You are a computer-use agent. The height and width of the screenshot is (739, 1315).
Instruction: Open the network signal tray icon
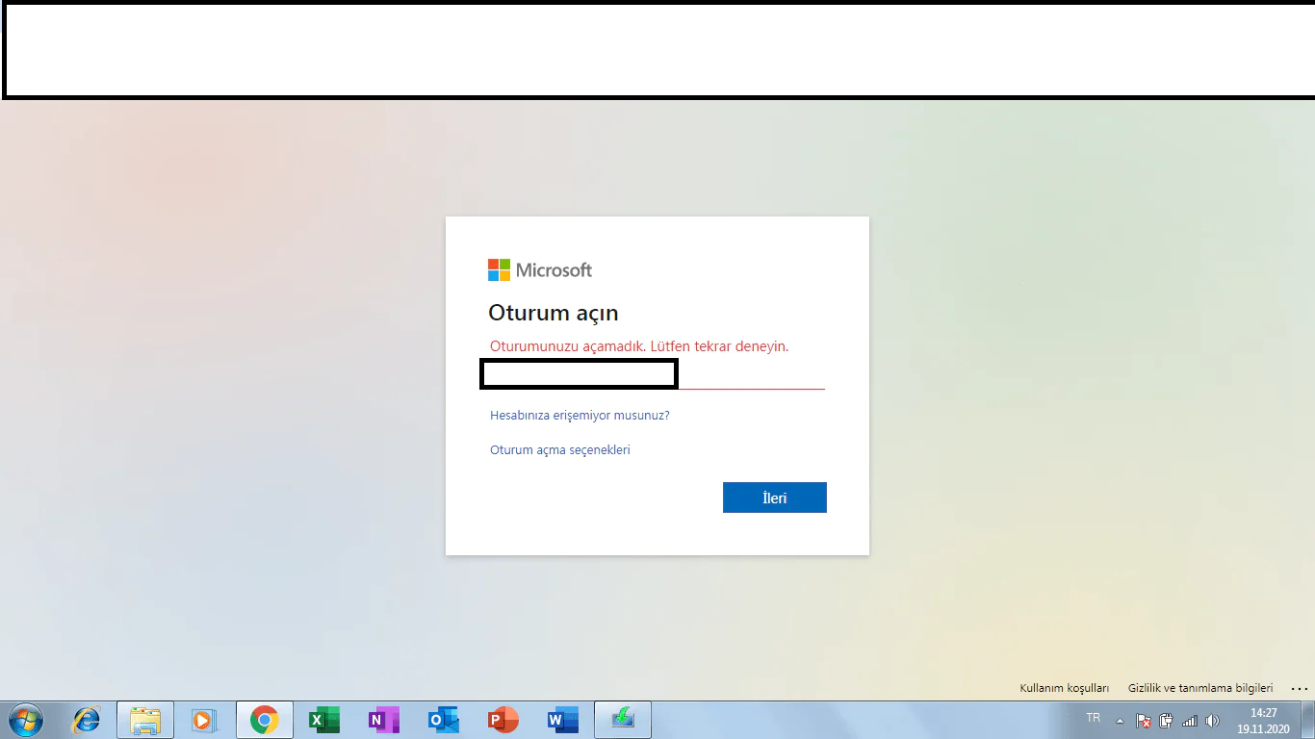[1190, 721]
